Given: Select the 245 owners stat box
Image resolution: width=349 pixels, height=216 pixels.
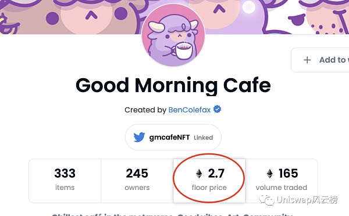Looking at the screenshot, I should pos(137,181).
